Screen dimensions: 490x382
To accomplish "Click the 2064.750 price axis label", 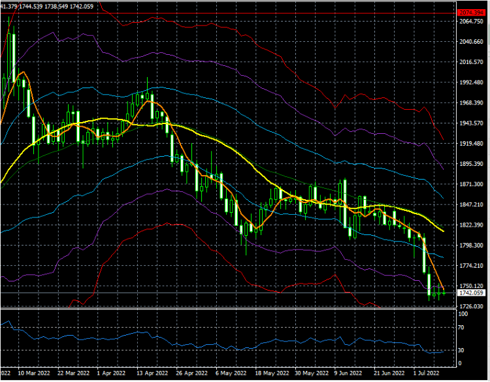I will (x=471, y=22).
